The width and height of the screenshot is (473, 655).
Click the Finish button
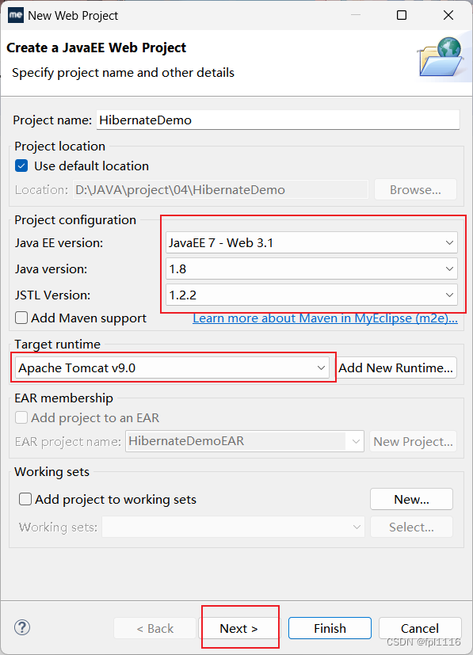coord(330,628)
